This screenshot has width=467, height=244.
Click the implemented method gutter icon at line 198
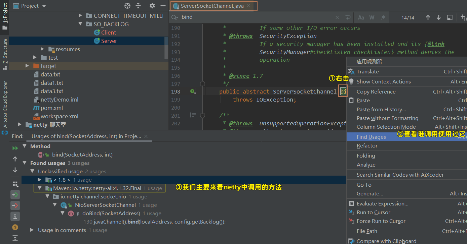click(x=193, y=91)
